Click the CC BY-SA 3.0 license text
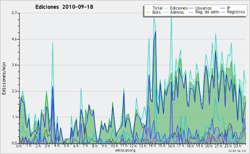 237,151
